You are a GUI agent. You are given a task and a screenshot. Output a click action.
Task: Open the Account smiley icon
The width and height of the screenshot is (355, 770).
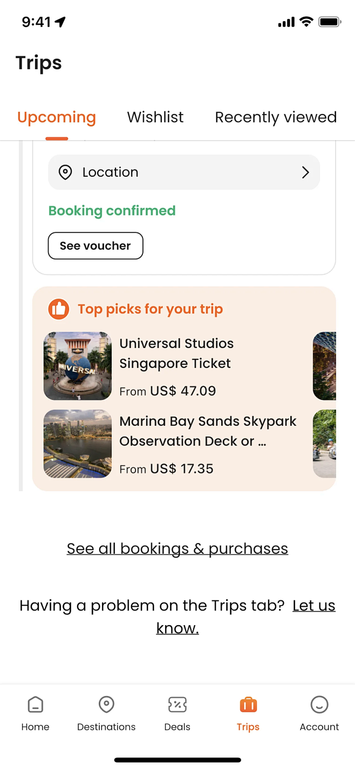click(x=319, y=705)
